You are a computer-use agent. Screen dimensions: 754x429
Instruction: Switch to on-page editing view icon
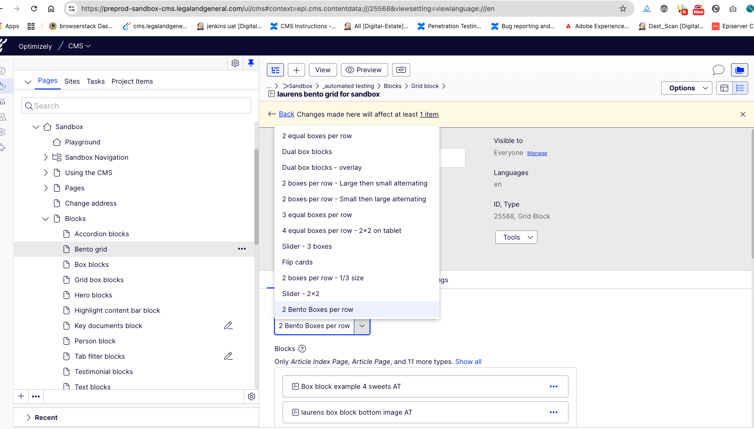[x=724, y=88]
